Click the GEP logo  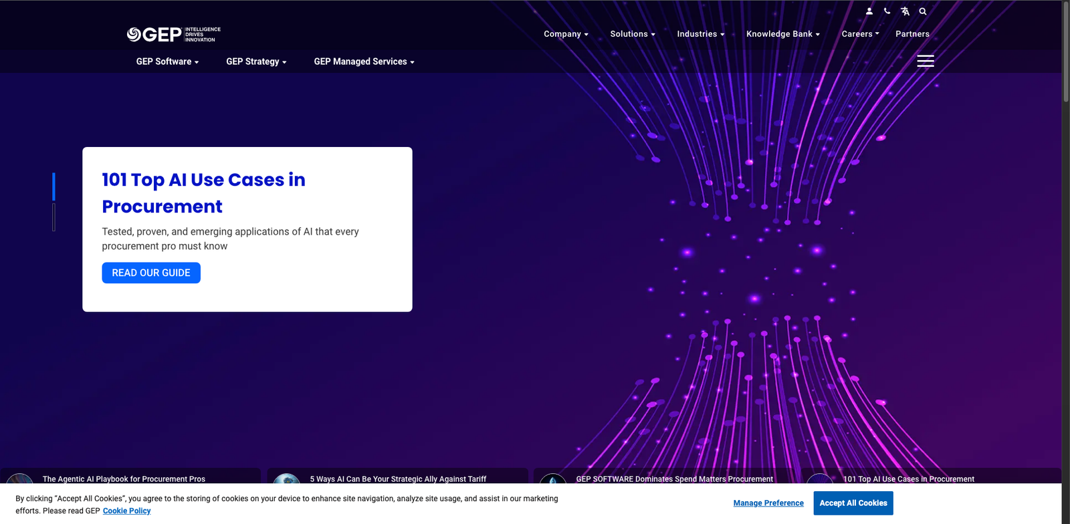(x=174, y=34)
